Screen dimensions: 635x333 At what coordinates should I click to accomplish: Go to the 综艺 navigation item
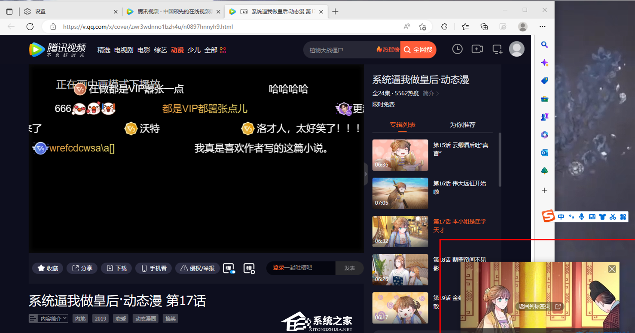(x=161, y=50)
